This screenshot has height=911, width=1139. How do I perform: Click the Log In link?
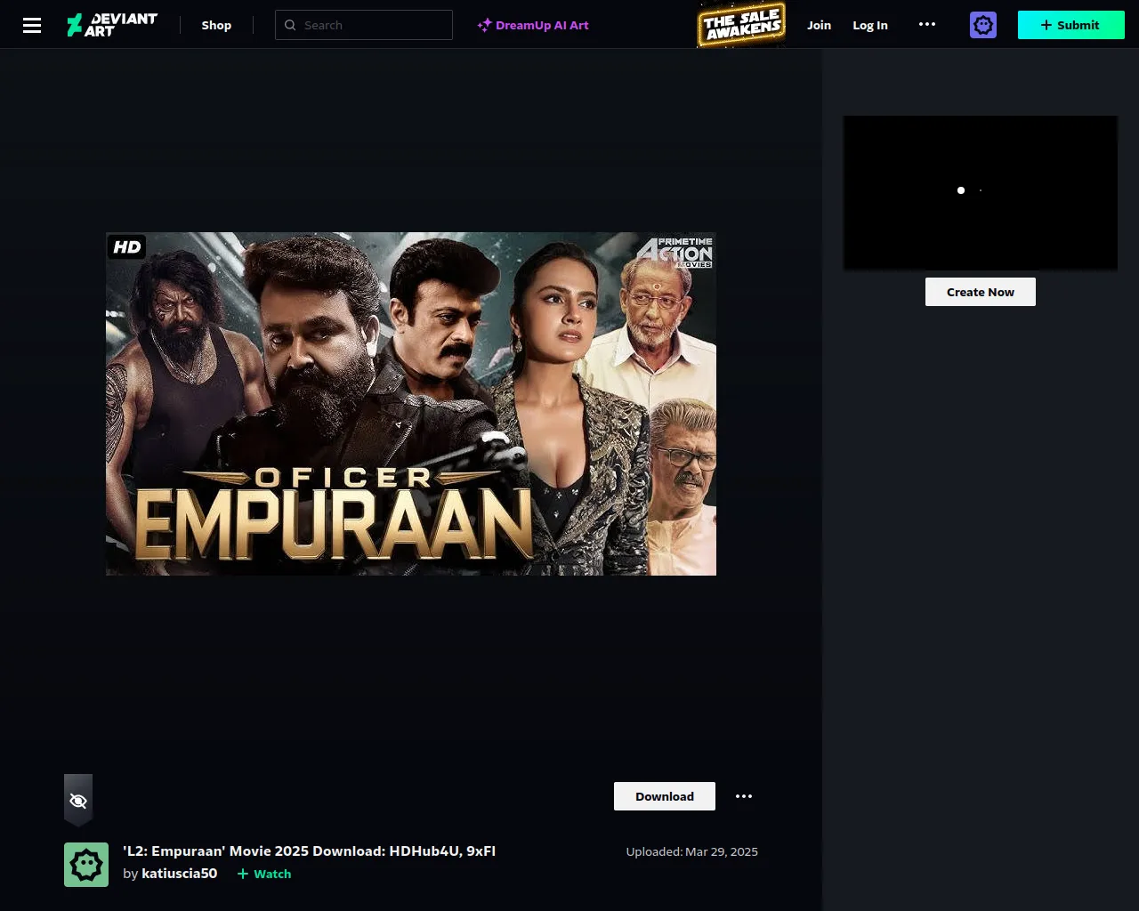point(870,25)
